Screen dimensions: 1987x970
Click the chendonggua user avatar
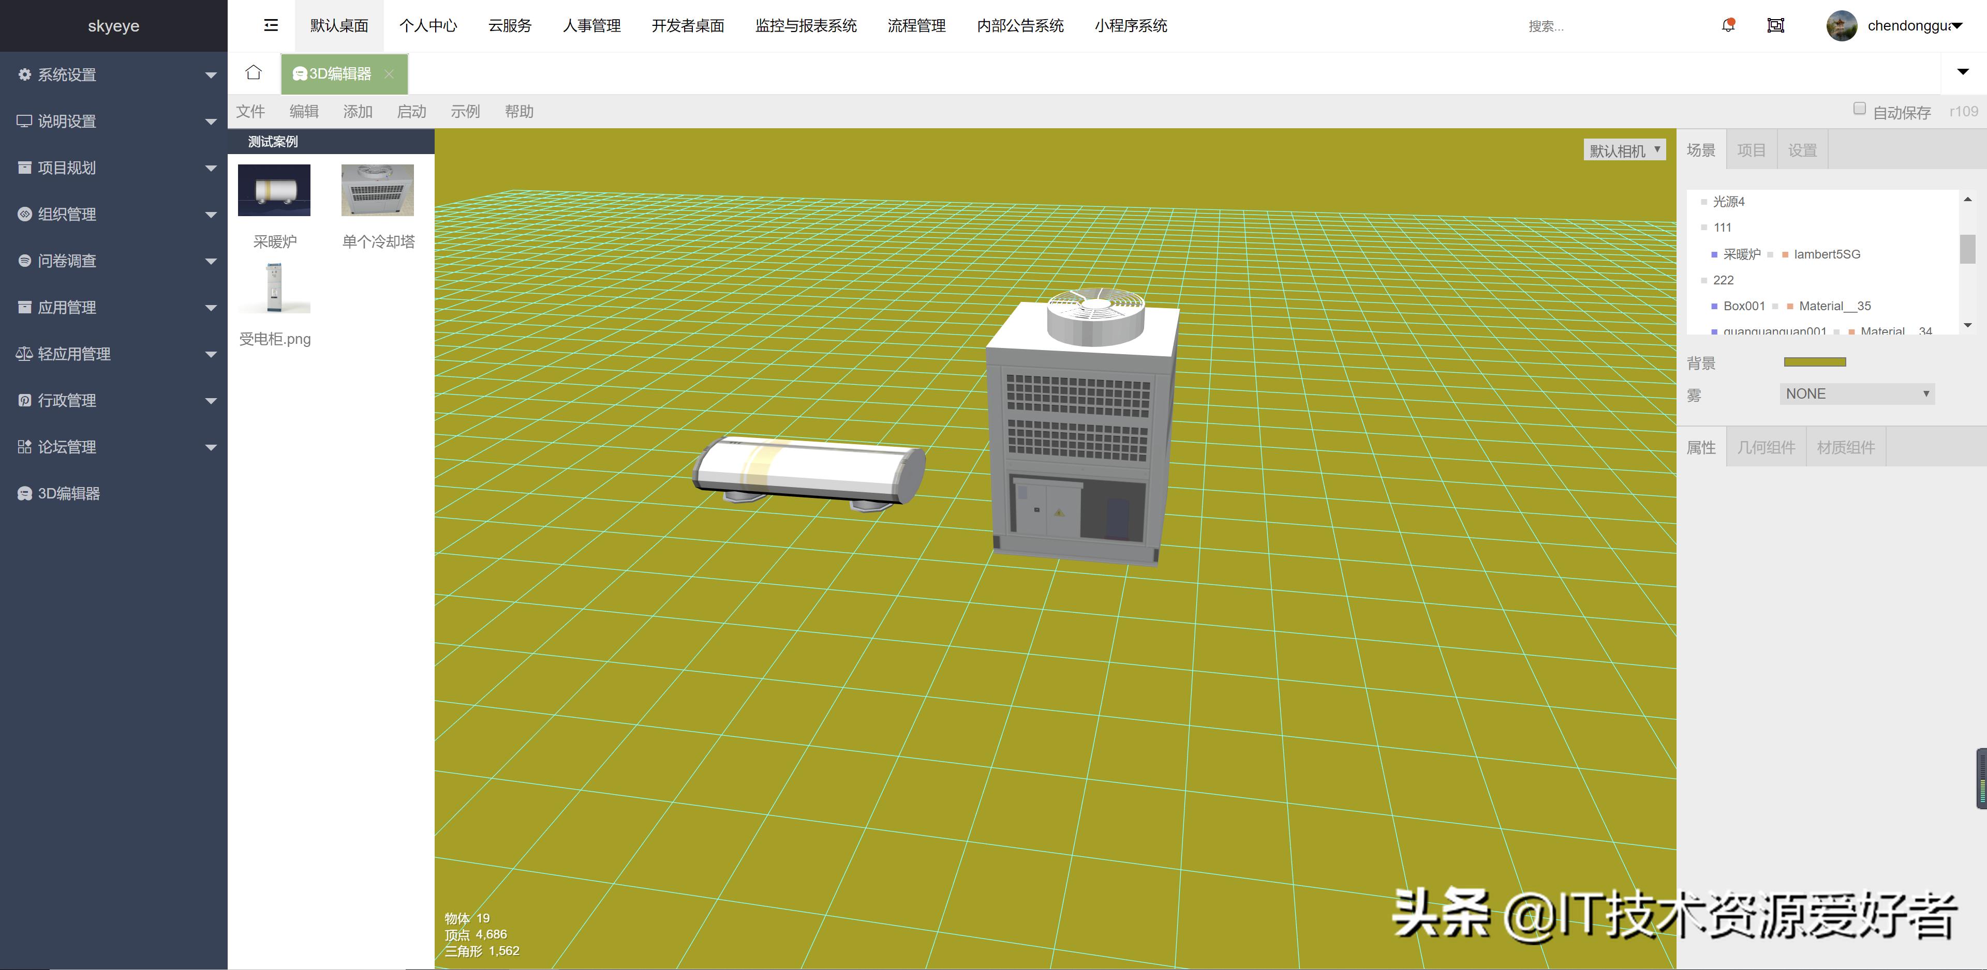pos(1843,25)
